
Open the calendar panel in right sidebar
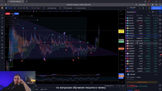160,31
